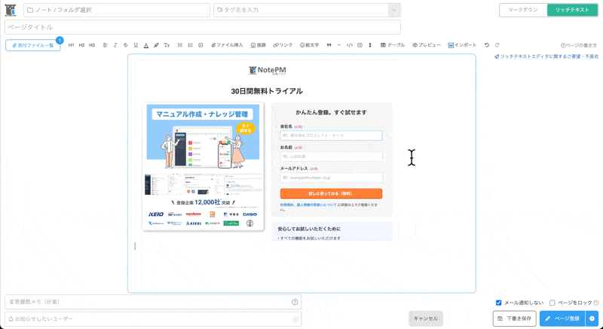Viewport: 603px width, 329px height.
Task: Undo the last edit
Action: 487,45
